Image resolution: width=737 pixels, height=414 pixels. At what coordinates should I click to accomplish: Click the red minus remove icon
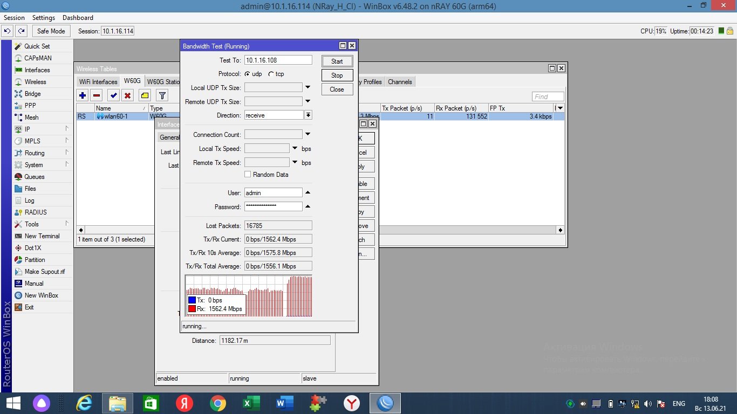[97, 95]
